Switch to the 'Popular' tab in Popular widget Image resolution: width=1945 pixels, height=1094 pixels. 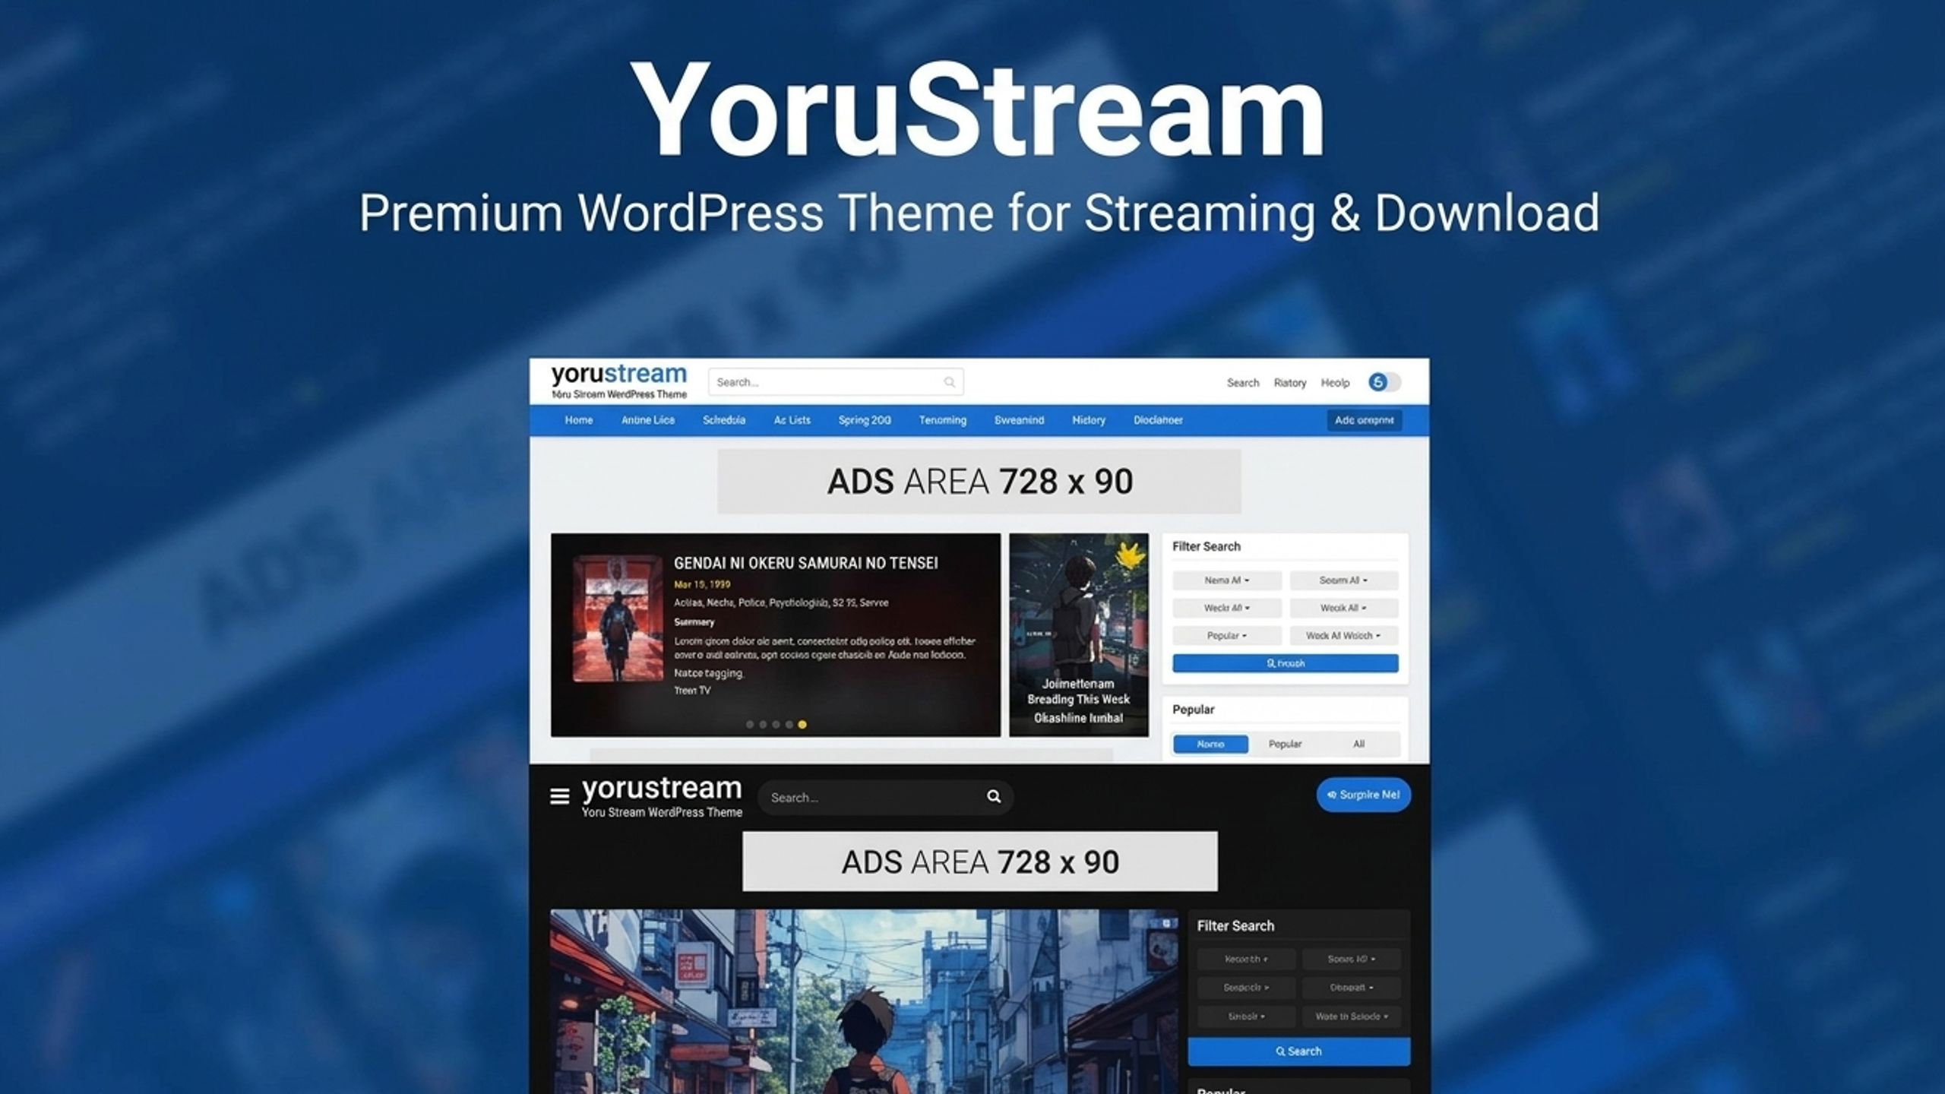coord(1285,744)
